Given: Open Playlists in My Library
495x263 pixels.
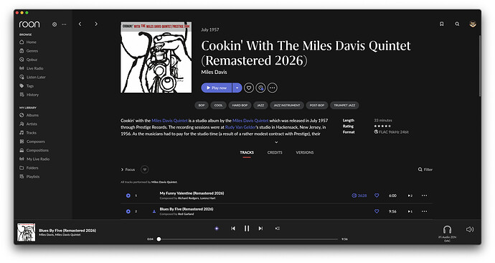Looking at the screenshot, I should pyautogui.click(x=29, y=177).
